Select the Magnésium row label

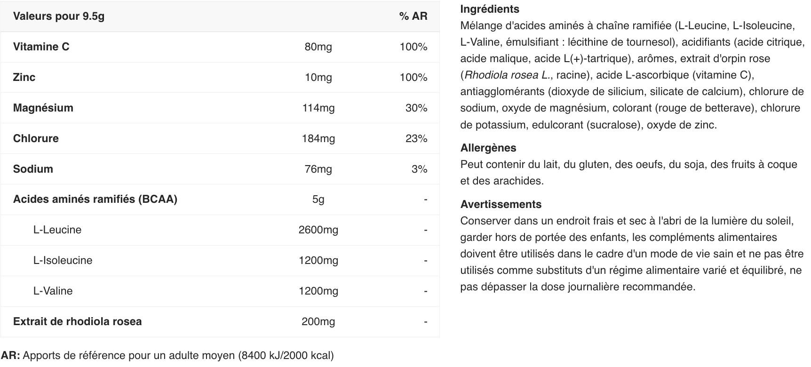(x=43, y=108)
